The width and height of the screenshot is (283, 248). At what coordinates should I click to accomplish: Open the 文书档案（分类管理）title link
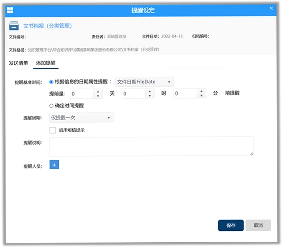click(48, 26)
